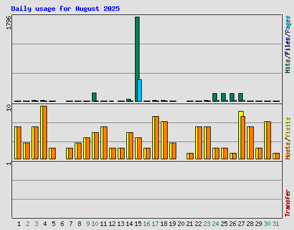The image size is (294, 230).
Task: Click the blue pages bar for day 15
Action: (x=140, y=90)
